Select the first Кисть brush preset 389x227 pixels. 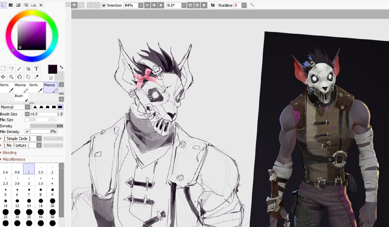pos(7,88)
